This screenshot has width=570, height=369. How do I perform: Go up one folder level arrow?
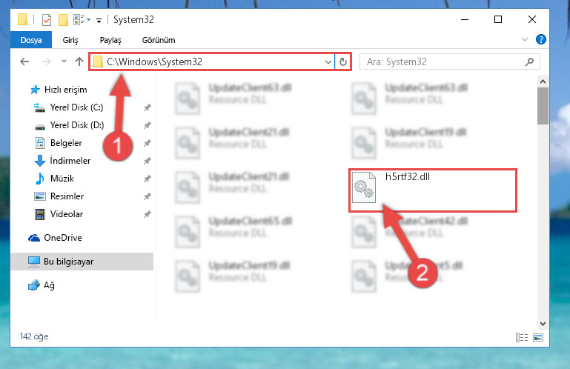pyautogui.click(x=79, y=61)
